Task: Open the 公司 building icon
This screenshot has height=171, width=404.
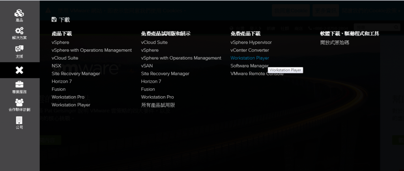Action: 19,120
